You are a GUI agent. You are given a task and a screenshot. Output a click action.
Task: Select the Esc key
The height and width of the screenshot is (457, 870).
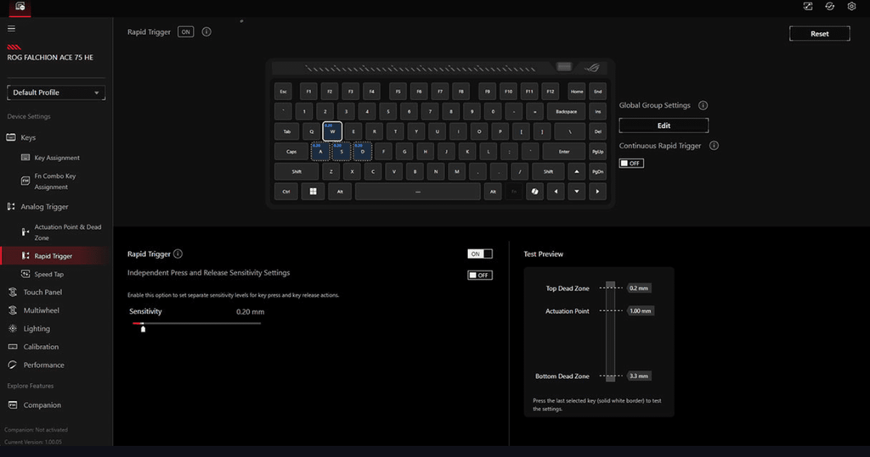tap(284, 92)
